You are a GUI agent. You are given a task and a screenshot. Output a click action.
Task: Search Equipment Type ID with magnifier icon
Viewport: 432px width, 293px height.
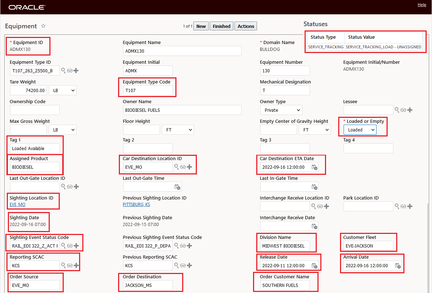63,71
